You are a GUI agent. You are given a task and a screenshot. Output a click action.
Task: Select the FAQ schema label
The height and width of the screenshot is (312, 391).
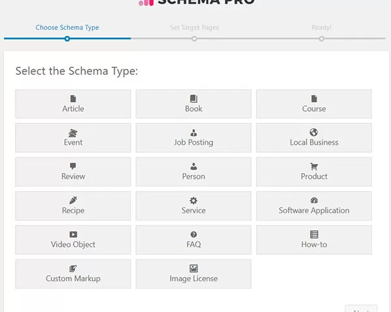tap(194, 244)
